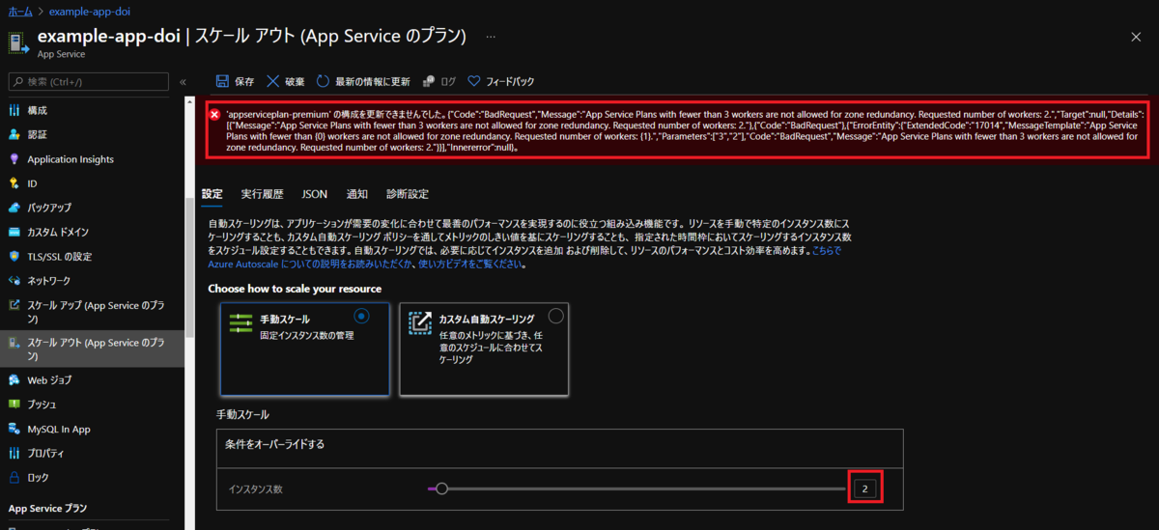Image resolution: width=1159 pixels, height=530 pixels.
Task: Click the ネットワーク icon in the sidebar
Action: coord(14,281)
